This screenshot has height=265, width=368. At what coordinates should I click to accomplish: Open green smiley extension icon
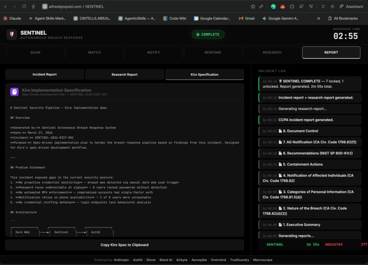(273, 6)
